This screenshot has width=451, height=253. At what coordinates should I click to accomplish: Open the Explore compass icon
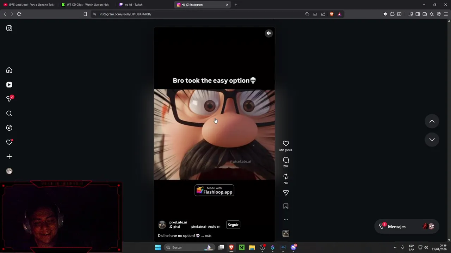pyautogui.click(x=9, y=128)
